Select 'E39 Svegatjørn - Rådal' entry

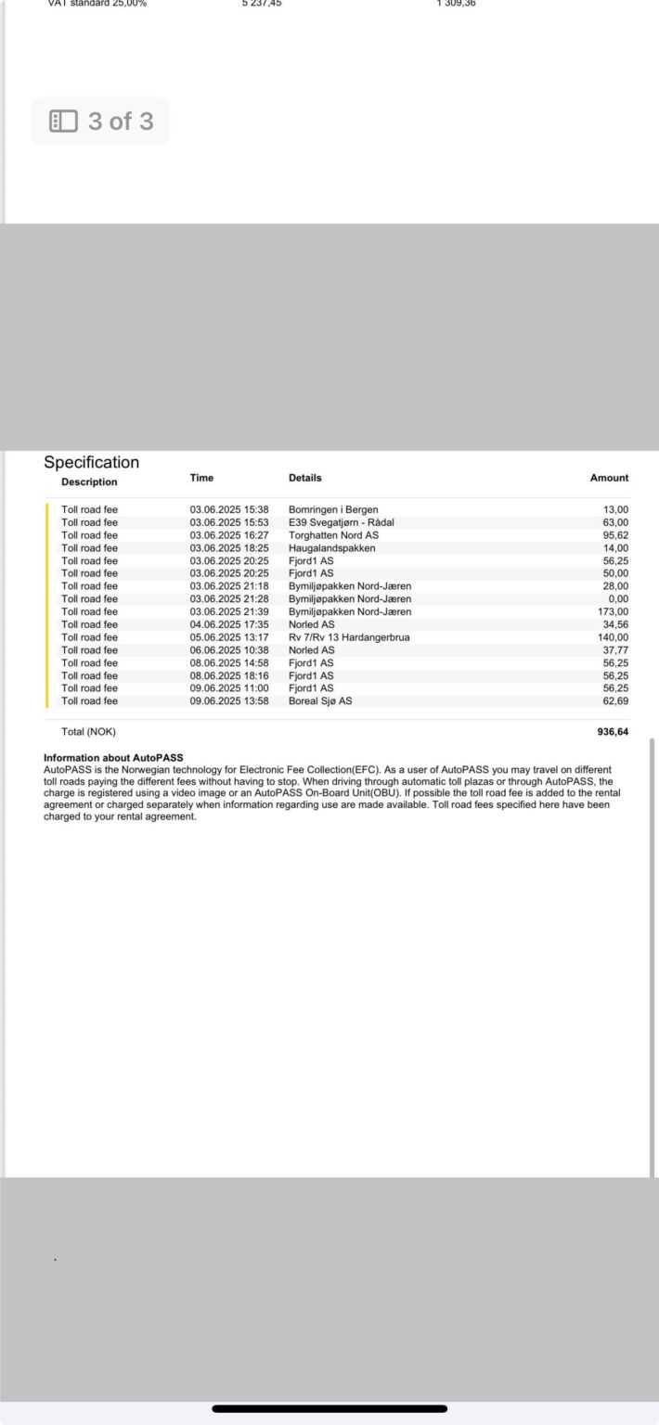[342, 522]
